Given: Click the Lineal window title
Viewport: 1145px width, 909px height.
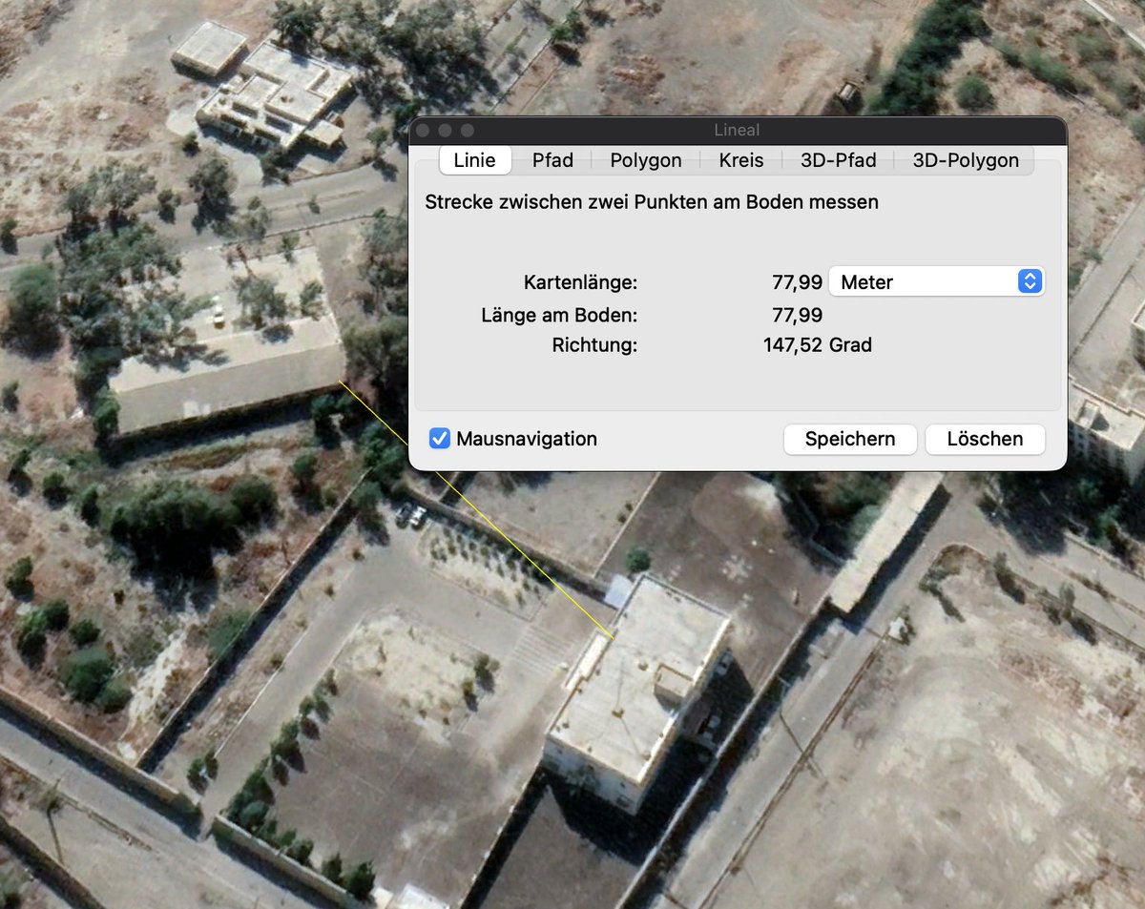Looking at the screenshot, I should (737, 130).
